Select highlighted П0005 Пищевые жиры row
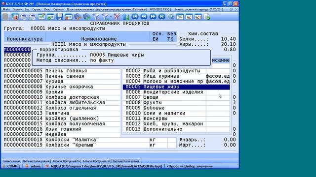Image resolution: width=316 pixels, height=177 pixels. pyautogui.click(x=176, y=87)
